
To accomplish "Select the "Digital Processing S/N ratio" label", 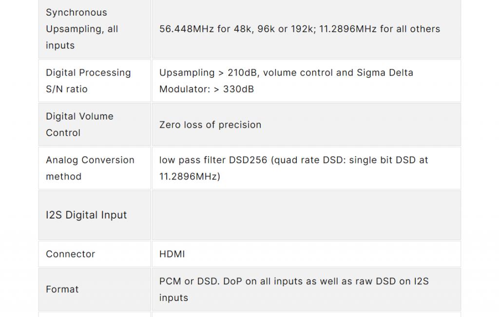I will click(88, 81).
